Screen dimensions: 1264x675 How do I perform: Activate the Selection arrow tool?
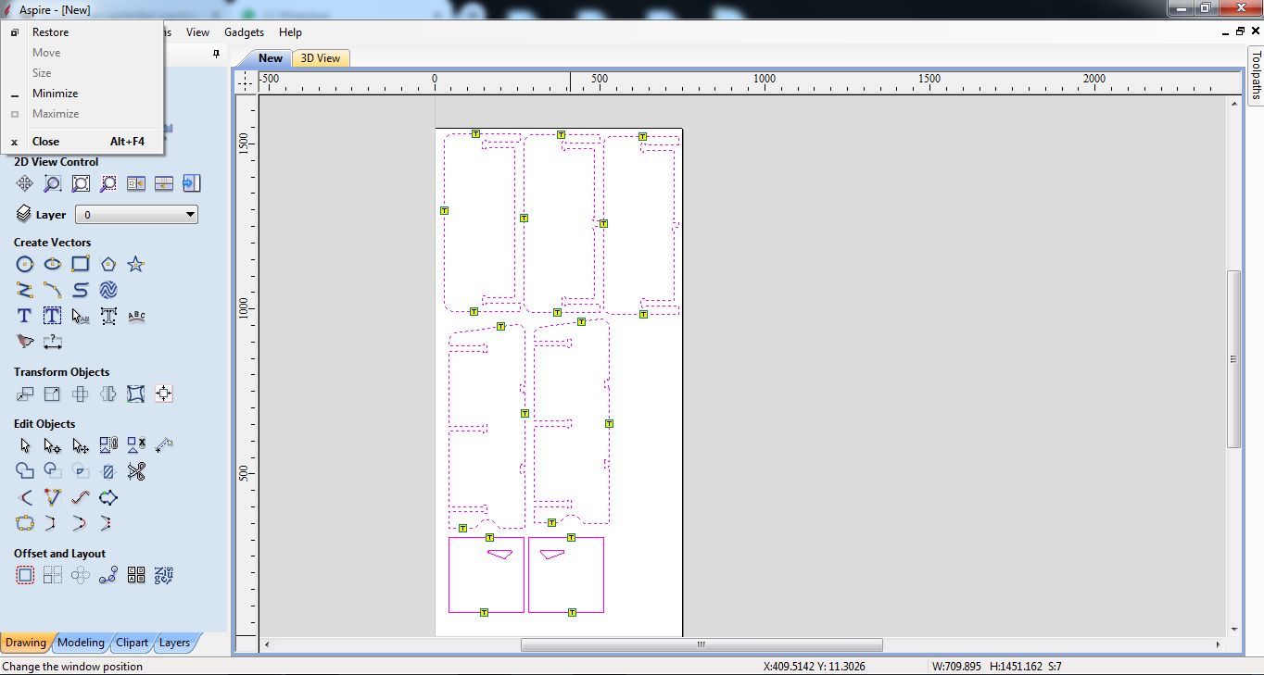pyautogui.click(x=25, y=445)
